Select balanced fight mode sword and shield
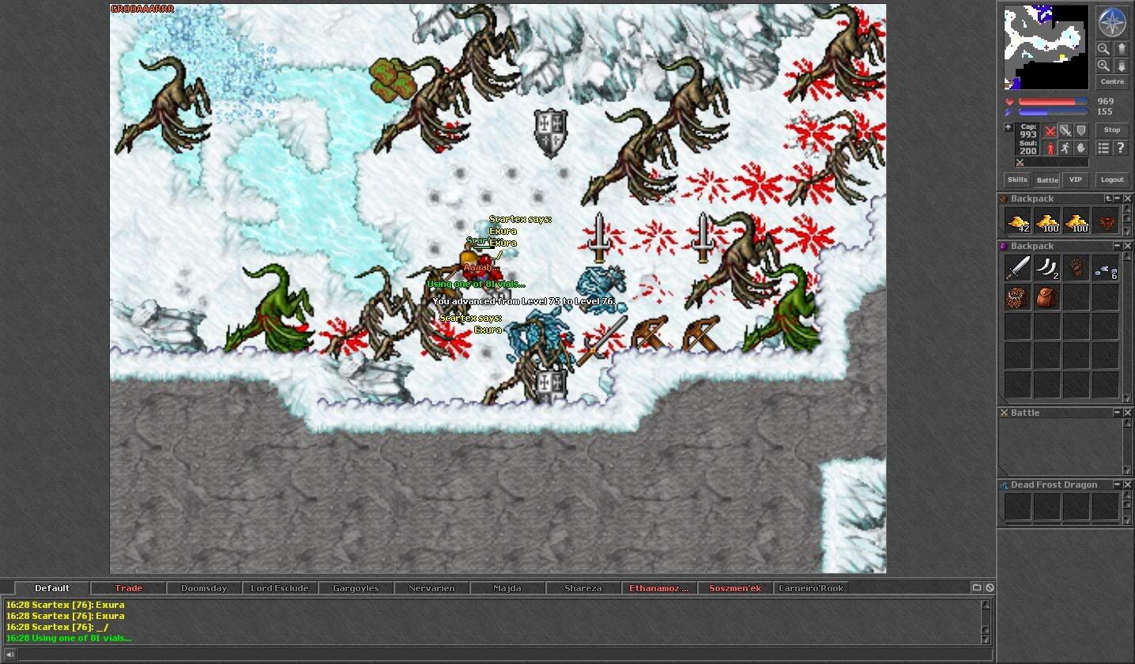Image resolution: width=1135 pixels, height=664 pixels. coord(1065,130)
